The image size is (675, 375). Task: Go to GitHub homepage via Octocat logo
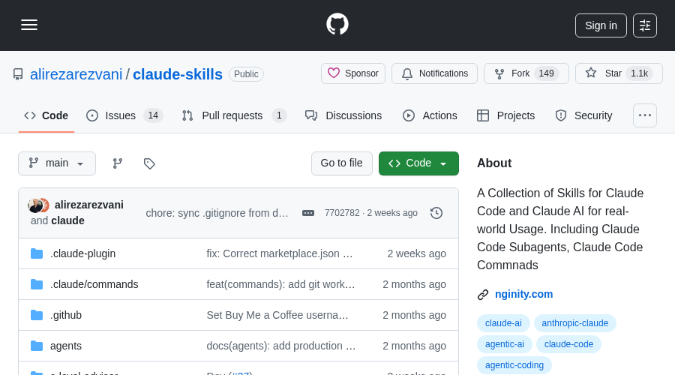[x=337, y=24]
